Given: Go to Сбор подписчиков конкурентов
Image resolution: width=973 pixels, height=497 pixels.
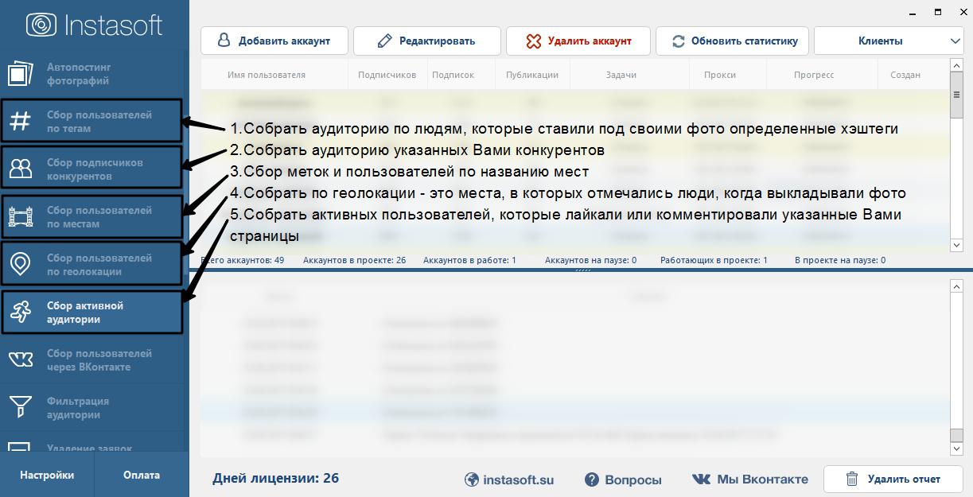Looking at the screenshot, I should pos(91,169).
